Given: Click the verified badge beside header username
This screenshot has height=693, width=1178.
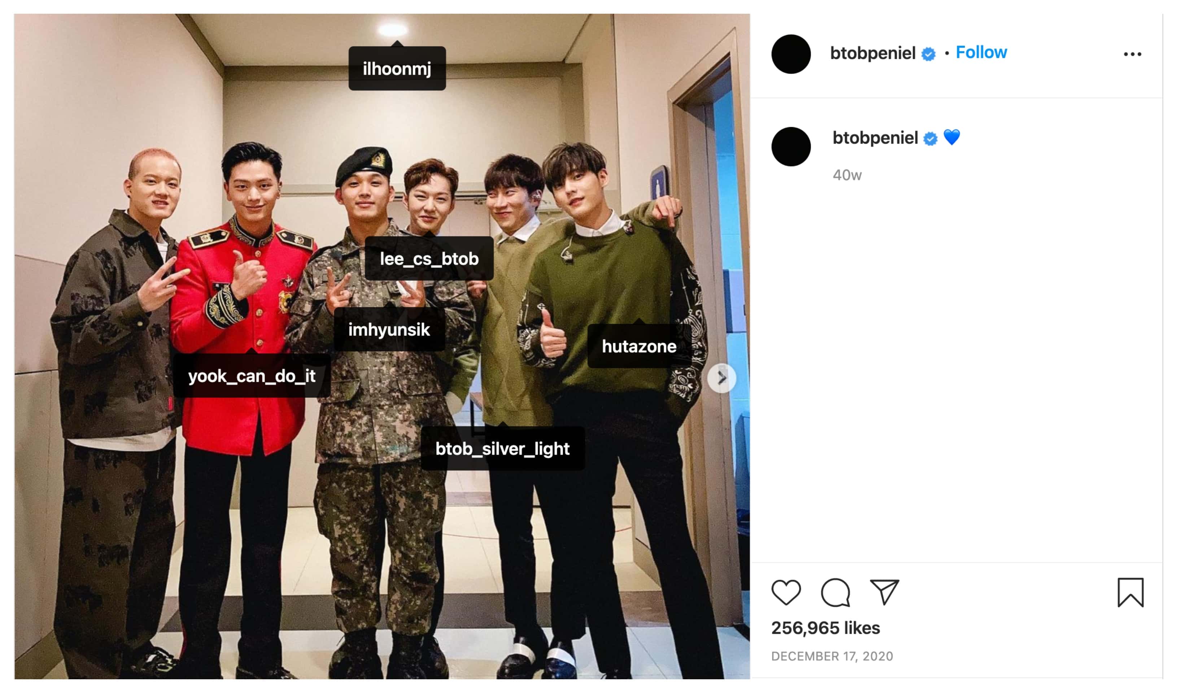Looking at the screenshot, I should click(x=928, y=54).
